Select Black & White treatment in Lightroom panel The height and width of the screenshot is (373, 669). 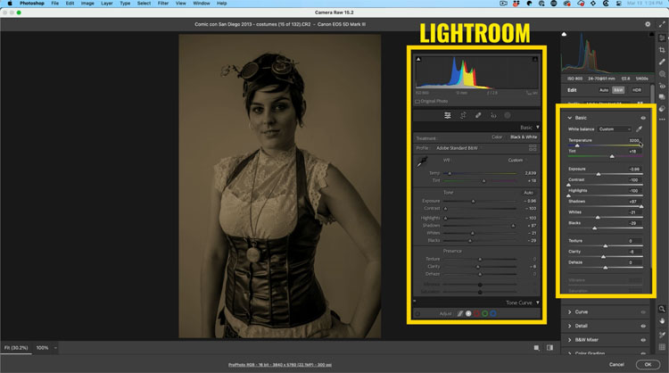click(524, 137)
